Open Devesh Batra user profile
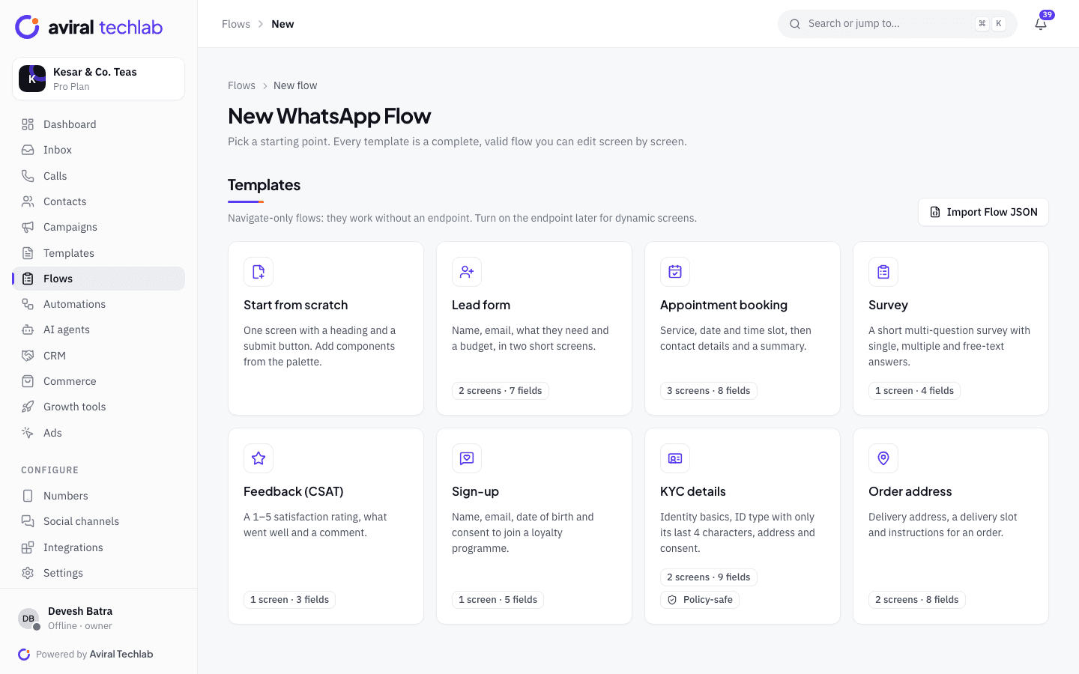This screenshot has width=1079, height=674. pyautogui.click(x=98, y=619)
